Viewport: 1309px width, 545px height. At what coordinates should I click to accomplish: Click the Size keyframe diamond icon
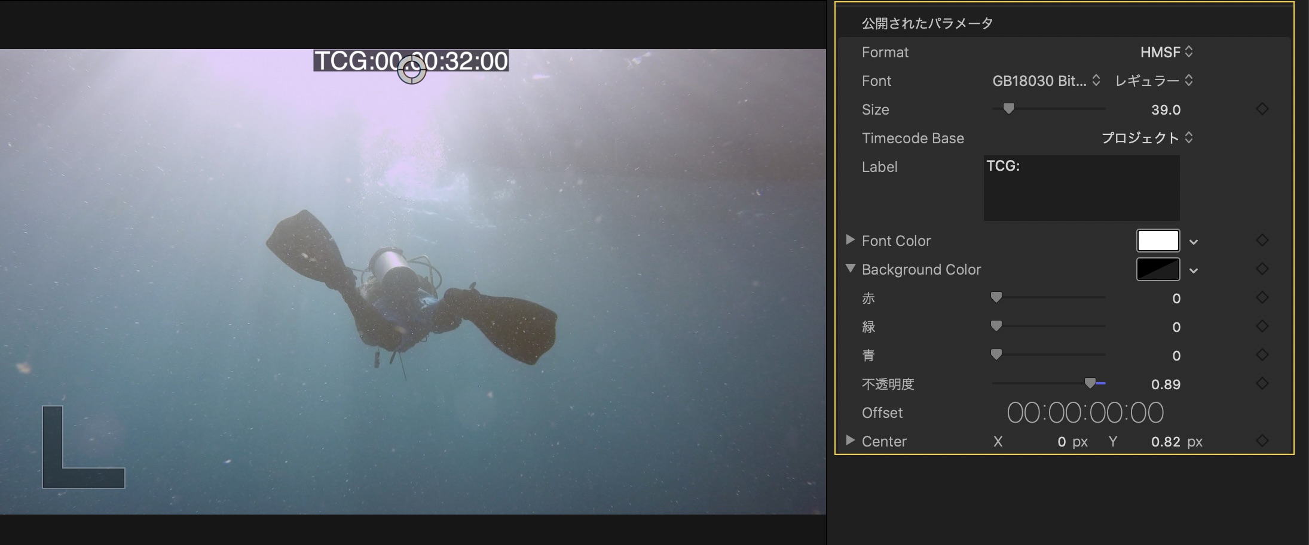(x=1262, y=109)
